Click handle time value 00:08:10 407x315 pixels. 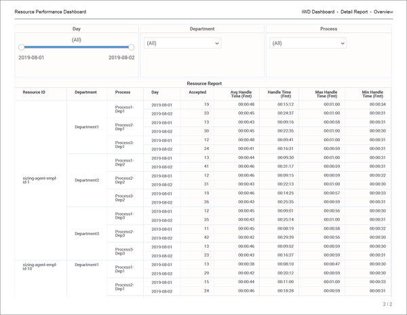(286, 264)
